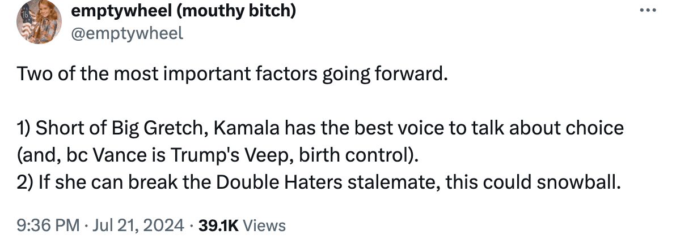Image resolution: width=676 pixels, height=239 pixels.
Task: Visit the @emptywheel handle link
Action: pyautogui.click(x=127, y=33)
